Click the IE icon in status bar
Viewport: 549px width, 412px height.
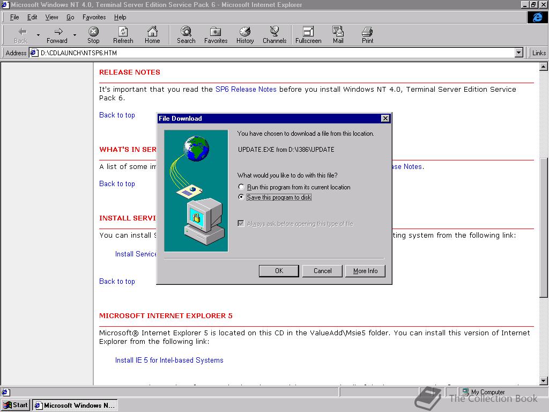click(x=6, y=392)
